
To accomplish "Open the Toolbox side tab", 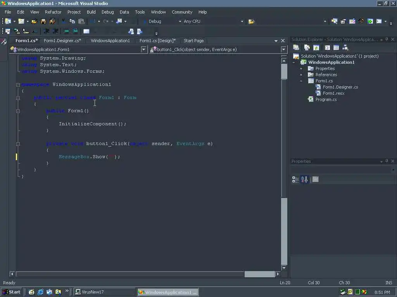I will 4,42.
